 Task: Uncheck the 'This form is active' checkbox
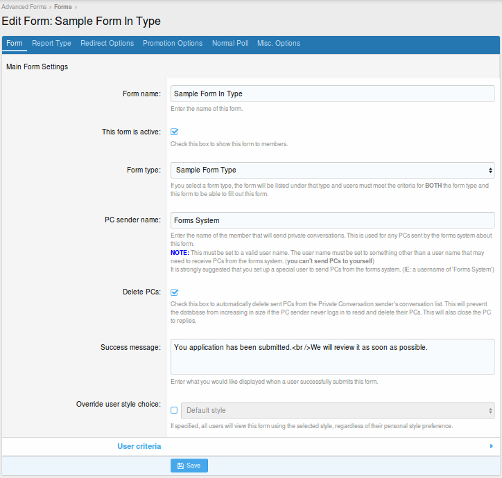pyautogui.click(x=175, y=132)
